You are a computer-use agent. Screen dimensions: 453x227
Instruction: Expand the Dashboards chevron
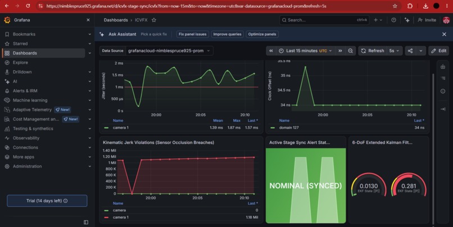(89, 53)
